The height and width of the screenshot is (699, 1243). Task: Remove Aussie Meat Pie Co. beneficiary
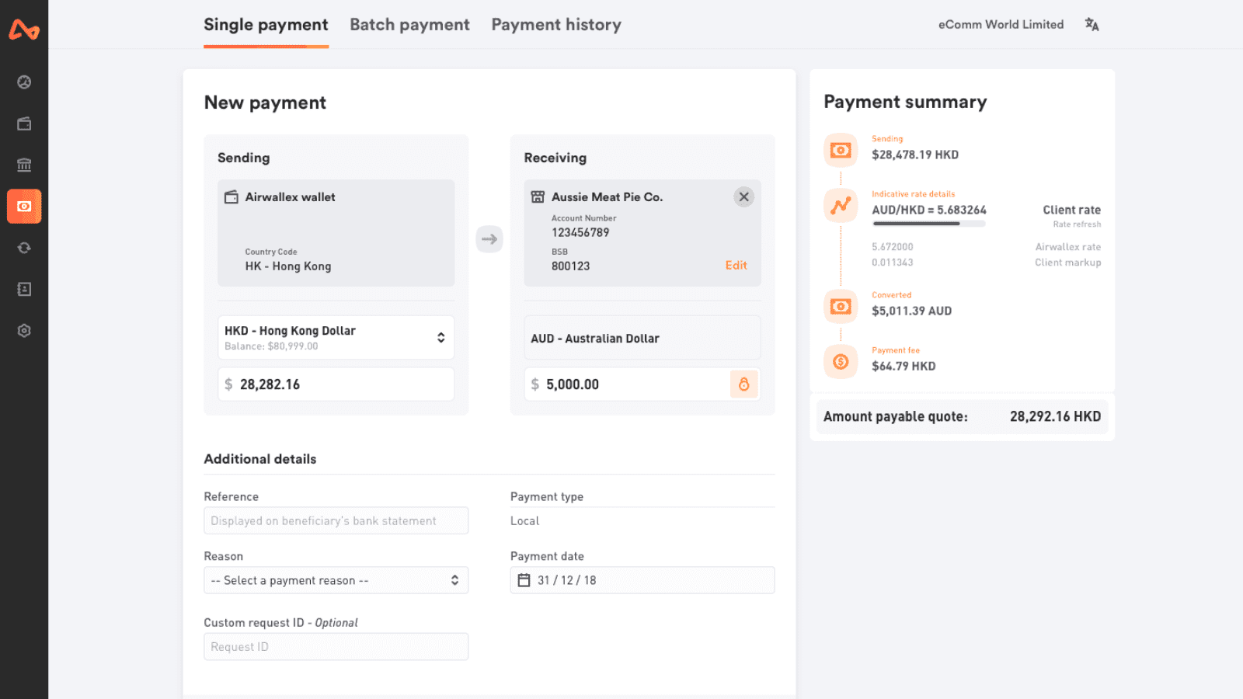pos(743,197)
